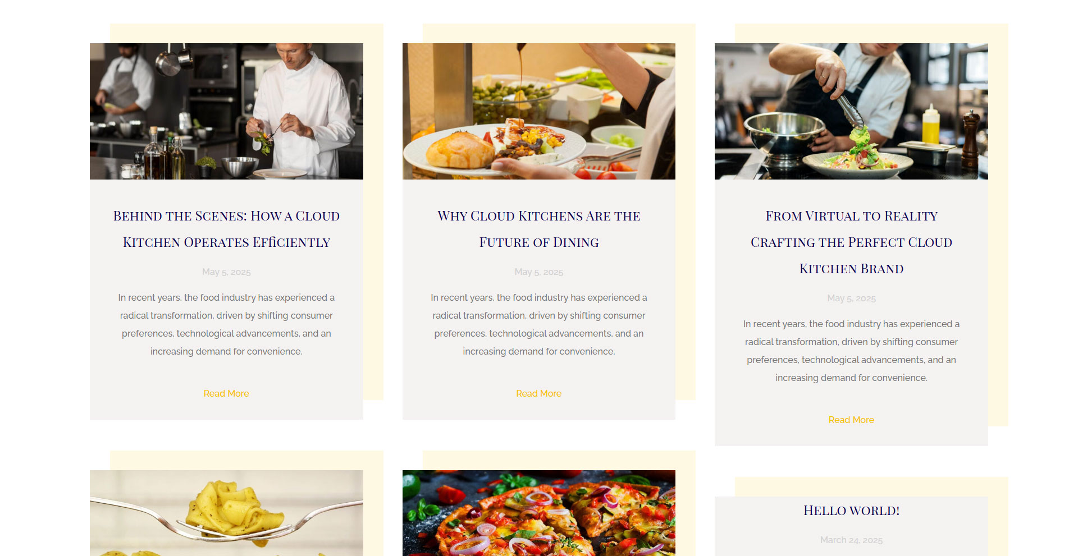Click the May 5, 2025 date on first post
The height and width of the screenshot is (556, 1078).
pos(226,272)
